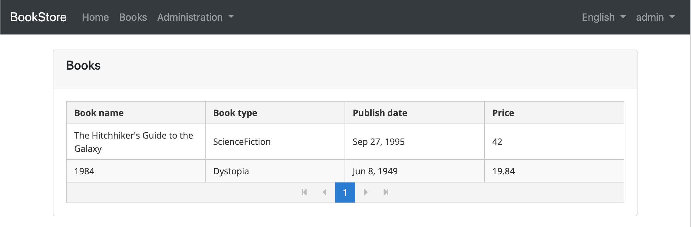Expand the Administration dropdown menu
Screen dimensions: 691x227
point(195,17)
